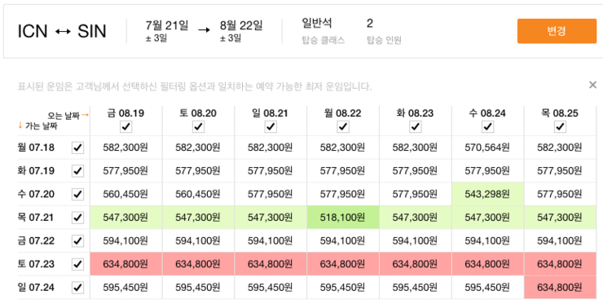
Task: Close the fare notice with the X icon
Action: point(592,85)
